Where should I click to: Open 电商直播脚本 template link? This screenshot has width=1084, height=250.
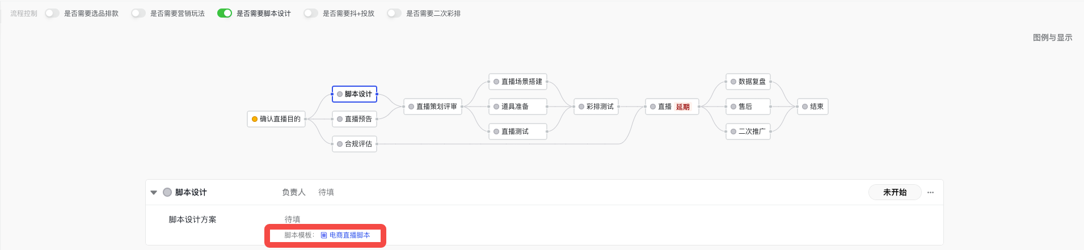coord(349,235)
